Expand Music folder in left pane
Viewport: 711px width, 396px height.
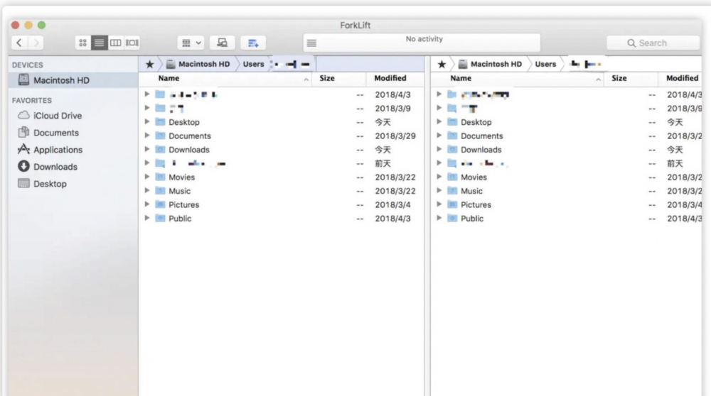point(147,190)
